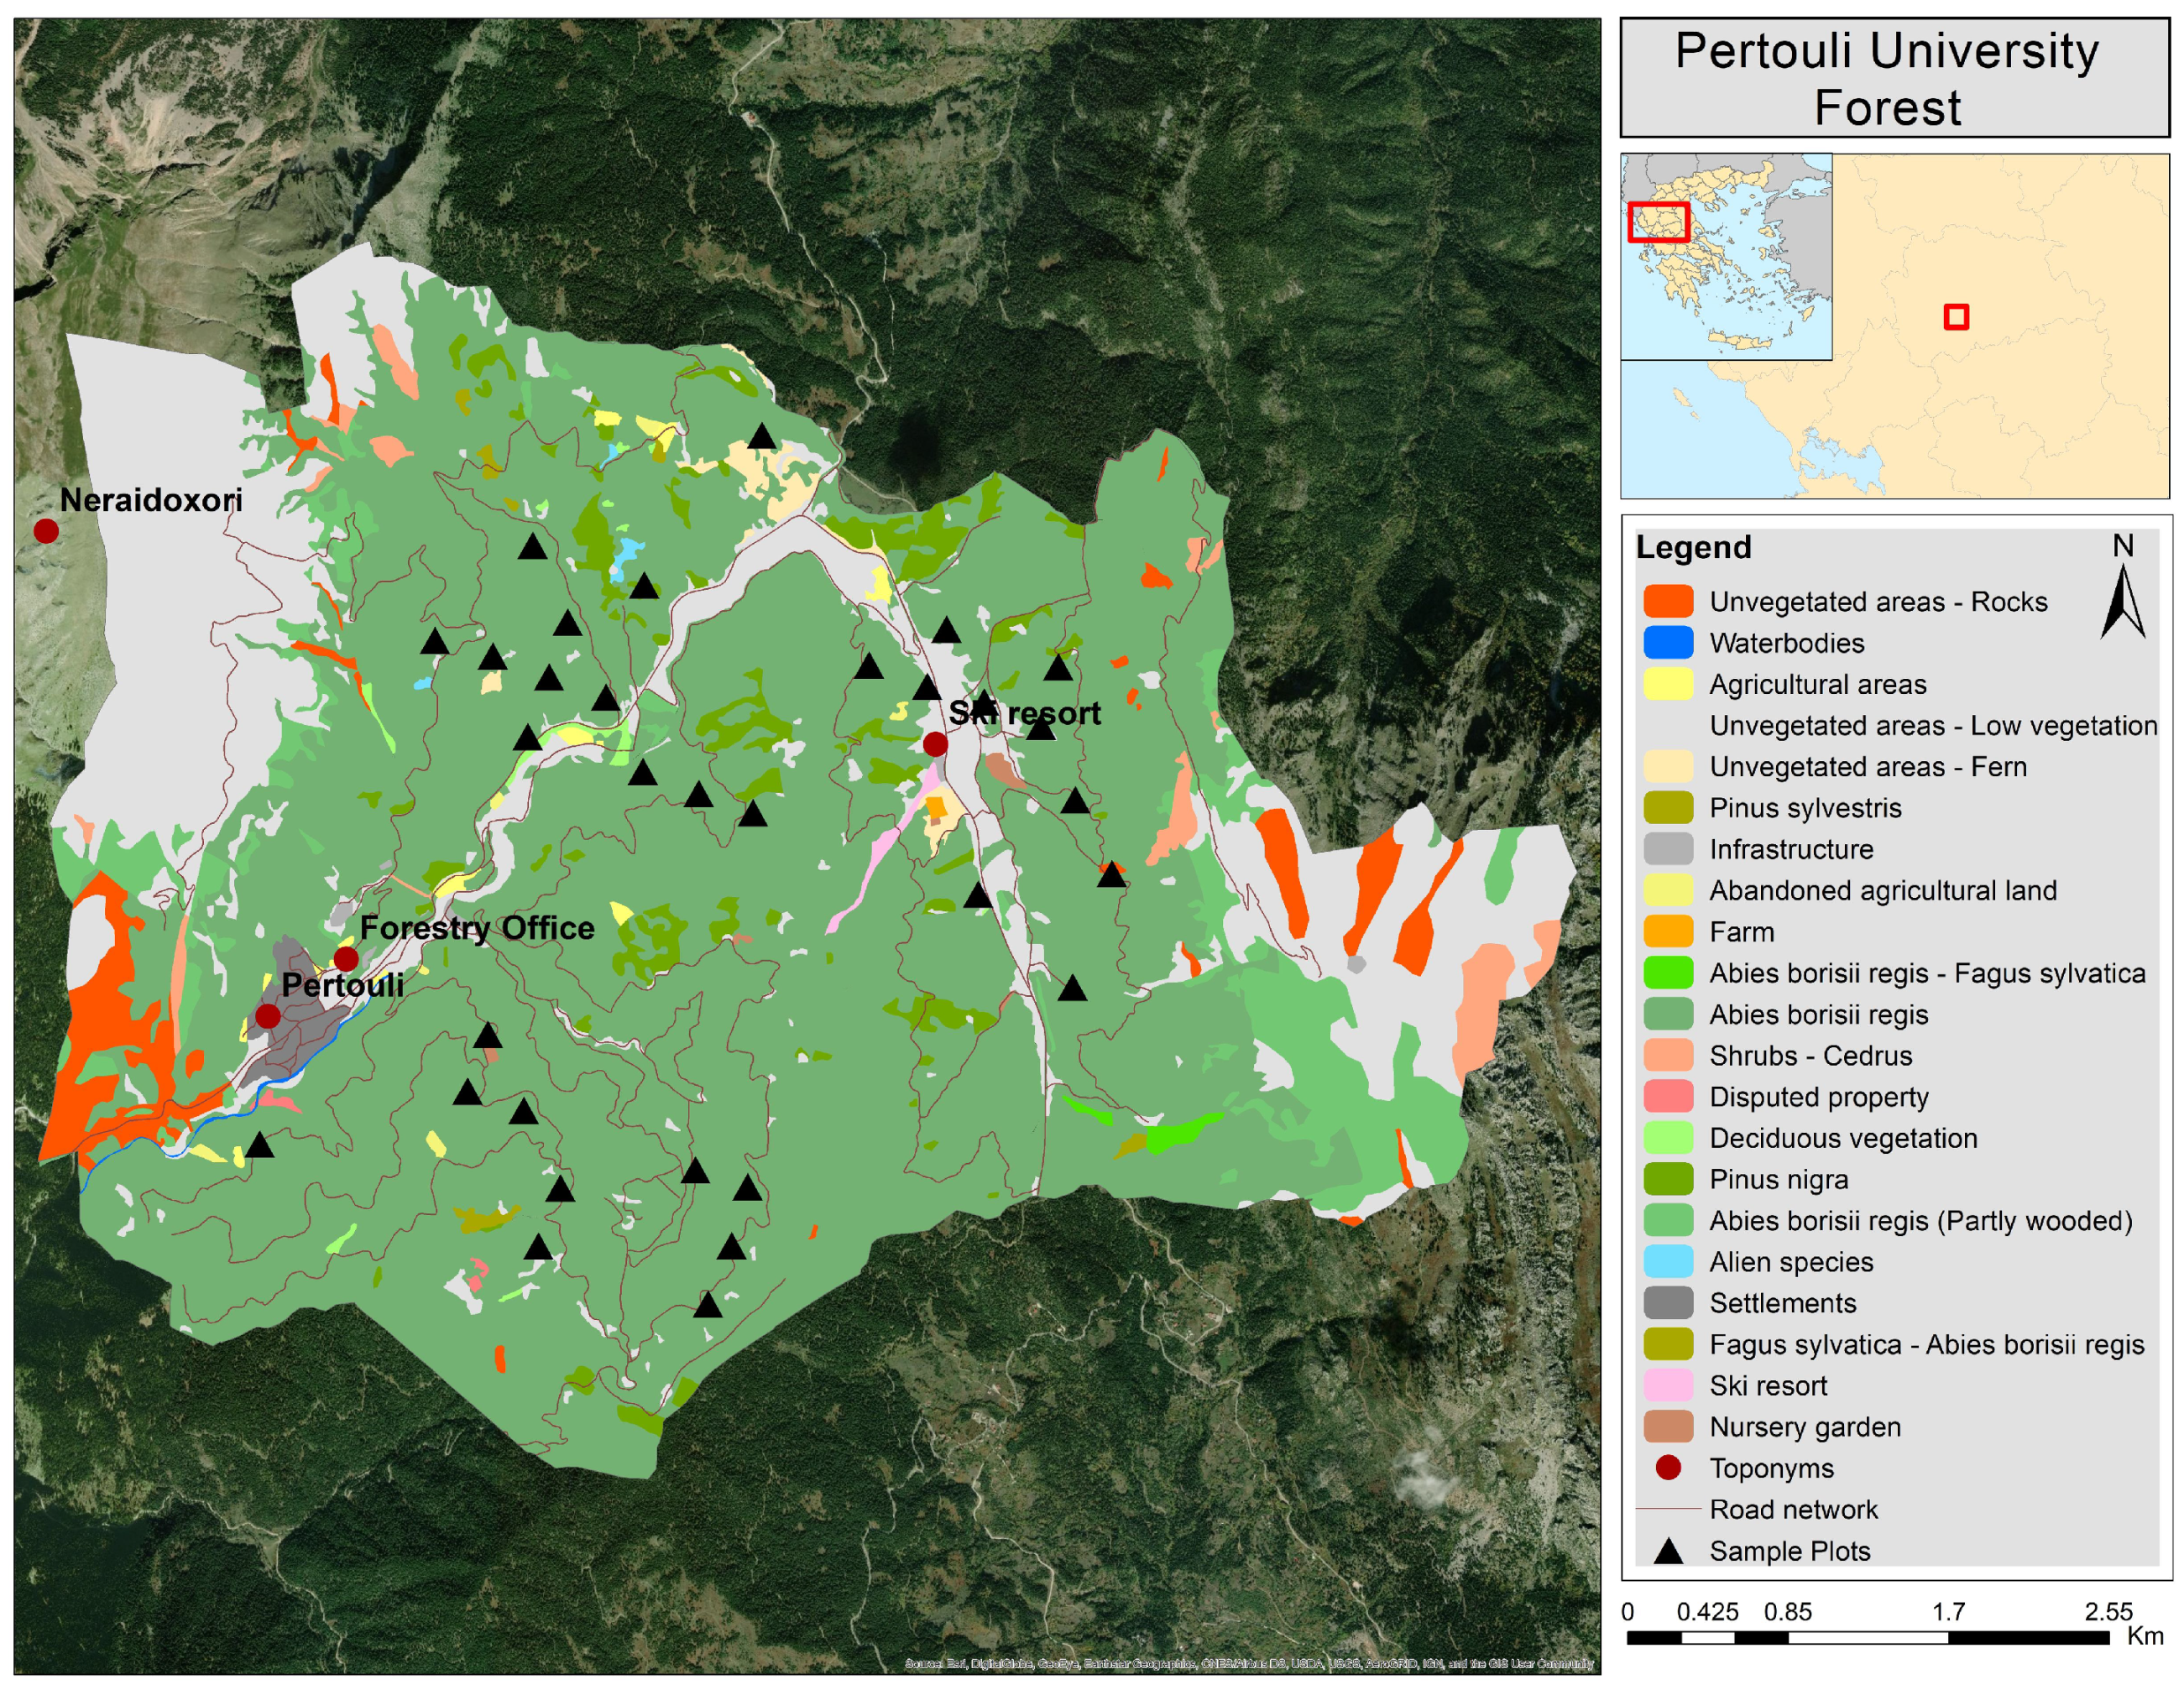Click the Road network legend line symbol
Viewport: 2184px width, 1690px height.
click(1668, 1509)
